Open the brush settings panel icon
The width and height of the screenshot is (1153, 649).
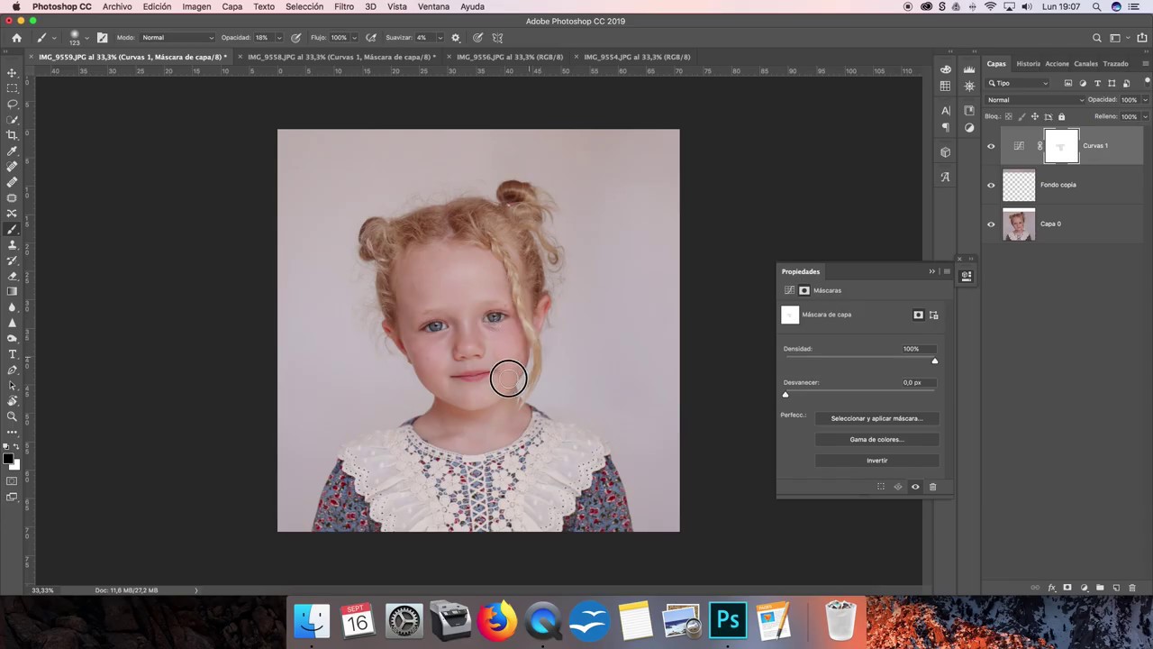pyautogui.click(x=102, y=38)
